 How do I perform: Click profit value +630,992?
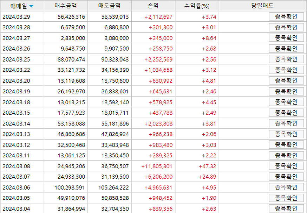[161, 81]
